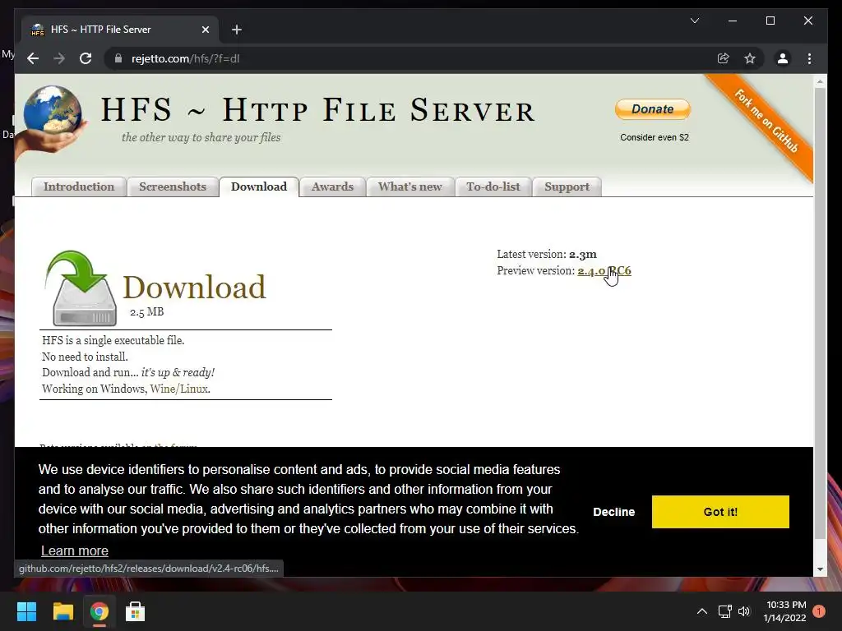Switch to the Screenshots tab
This screenshot has width=842, height=631.
pos(173,187)
